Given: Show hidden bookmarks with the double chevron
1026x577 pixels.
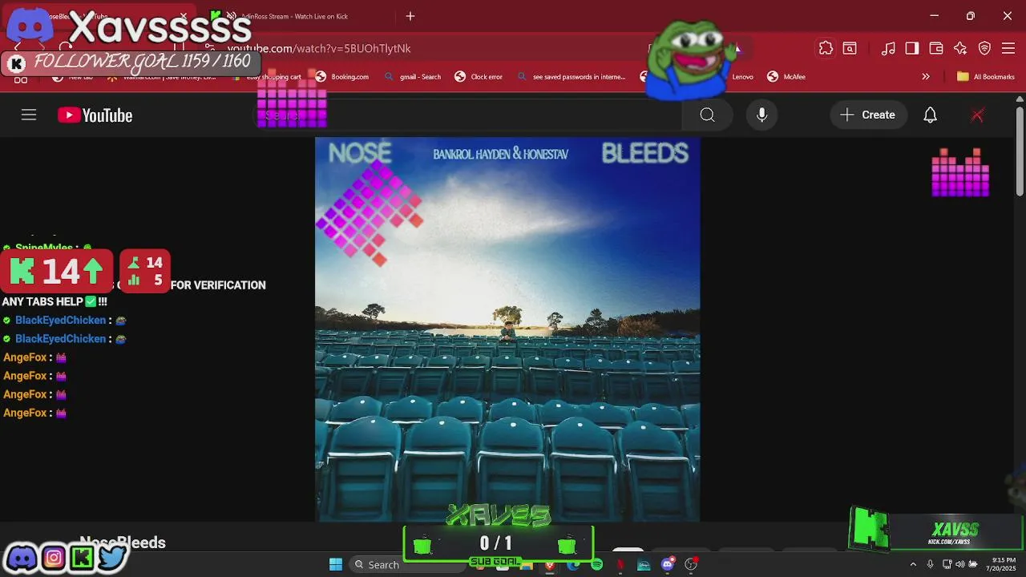Looking at the screenshot, I should (x=926, y=77).
